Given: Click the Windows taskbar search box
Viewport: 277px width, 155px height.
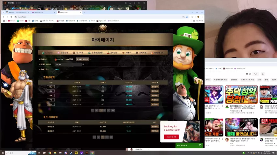Looking at the screenshot, I should coord(21,153).
